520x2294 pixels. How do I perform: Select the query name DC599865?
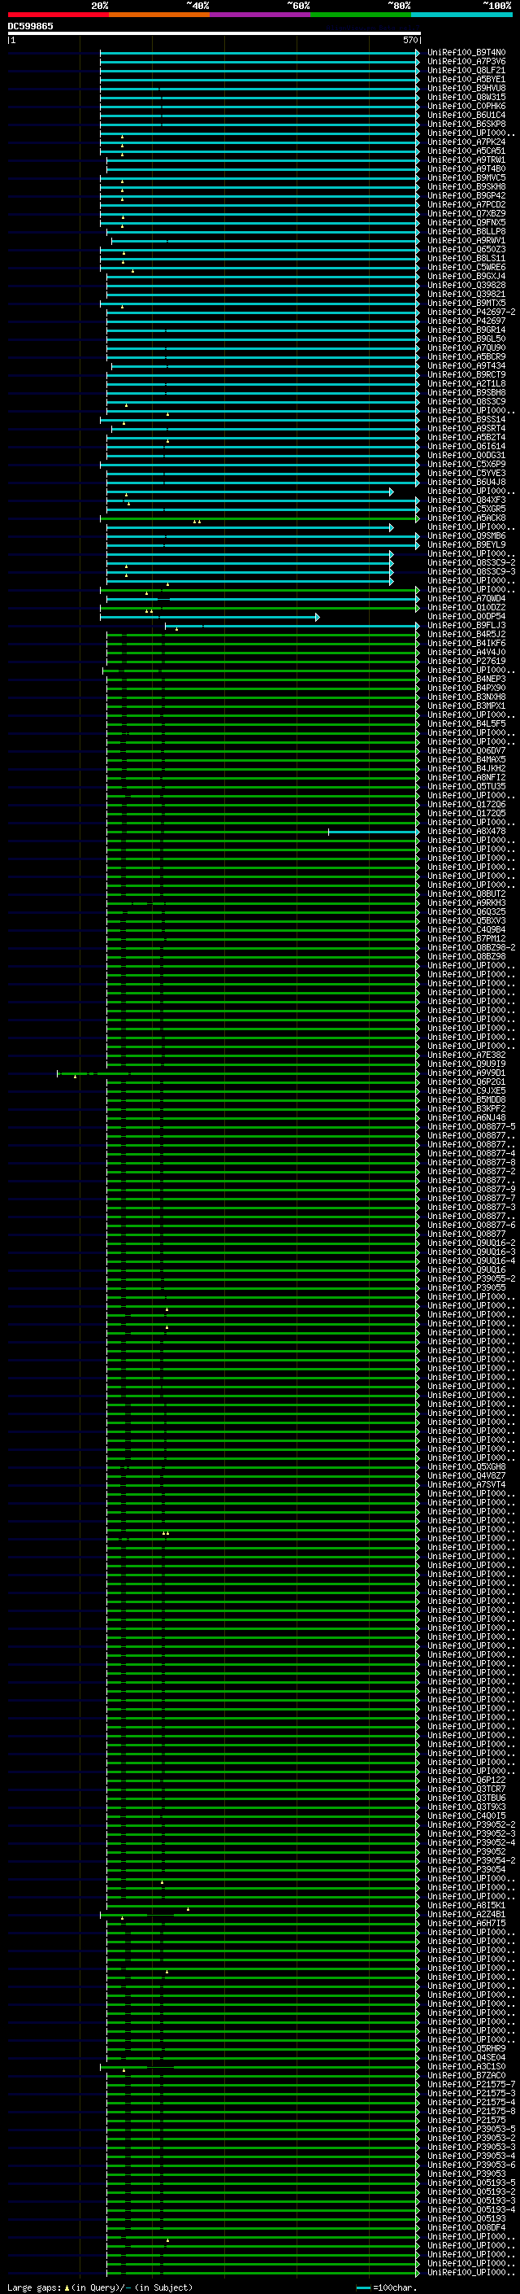[x=30, y=27]
